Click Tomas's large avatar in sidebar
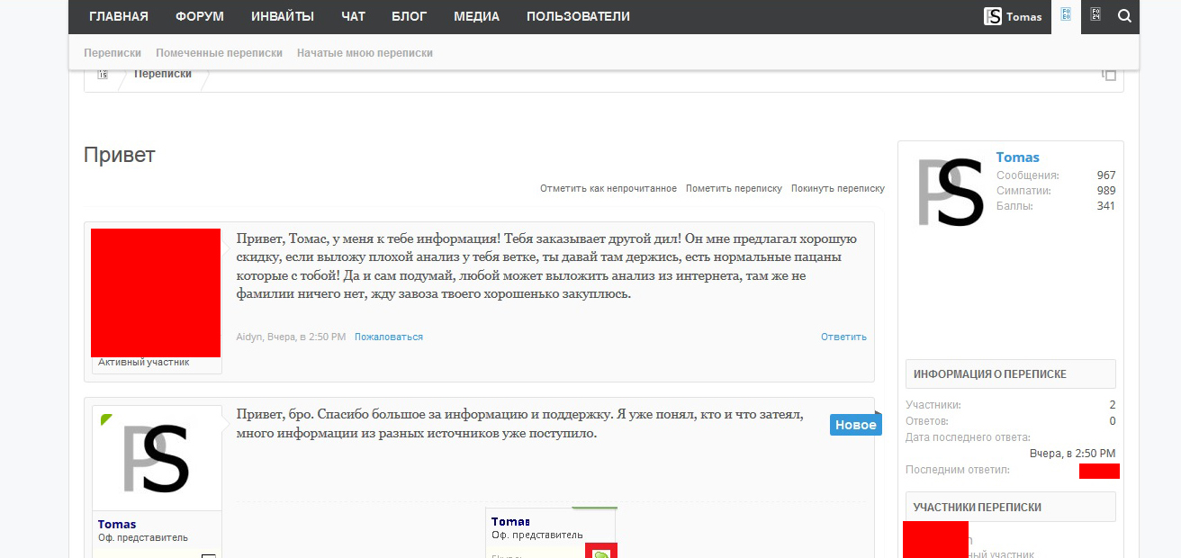The image size is (1181, 558). (x=950, y=192)
